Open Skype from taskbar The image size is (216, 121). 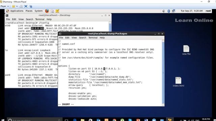(130, 120)
